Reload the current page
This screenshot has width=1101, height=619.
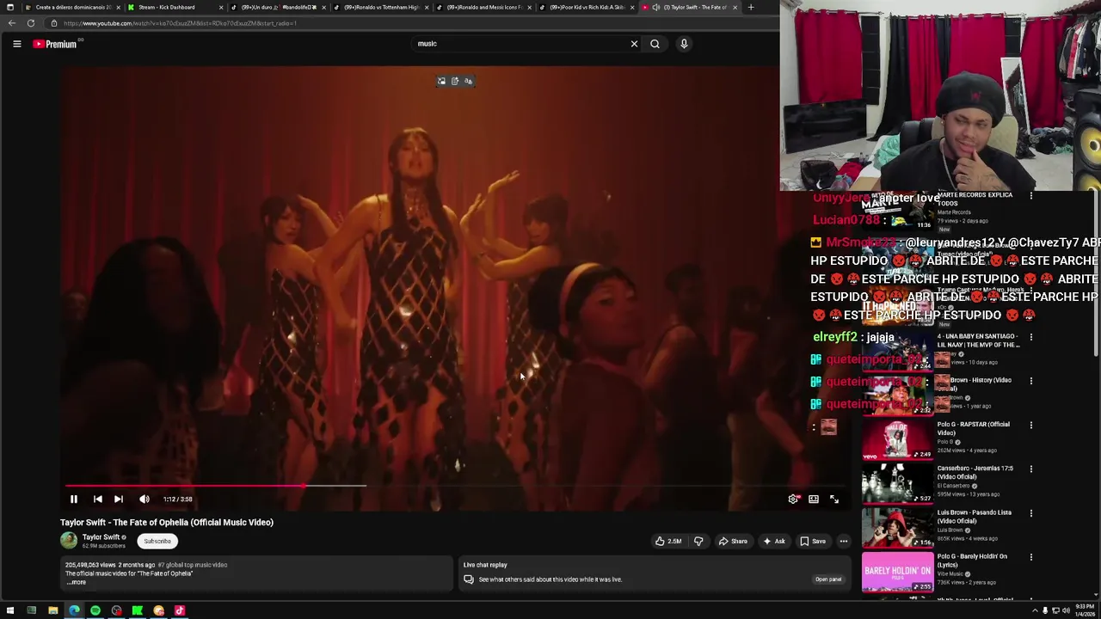31,23
